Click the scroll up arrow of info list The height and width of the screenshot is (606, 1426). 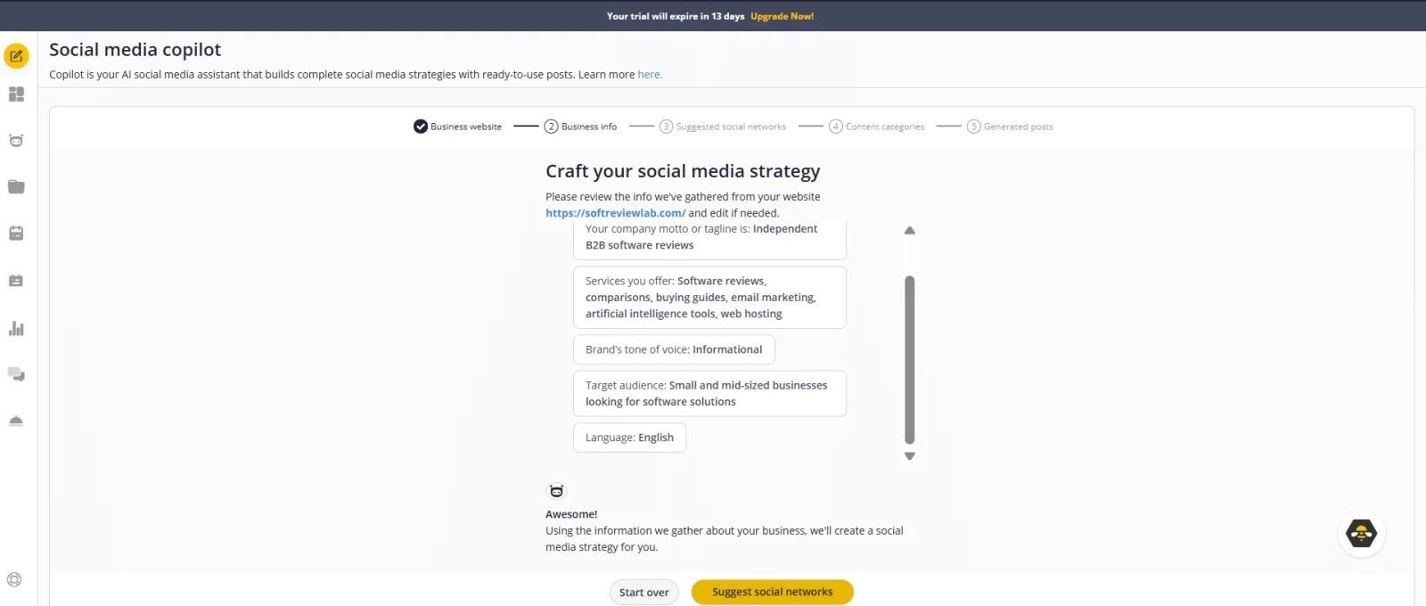(x=910, y=230)
